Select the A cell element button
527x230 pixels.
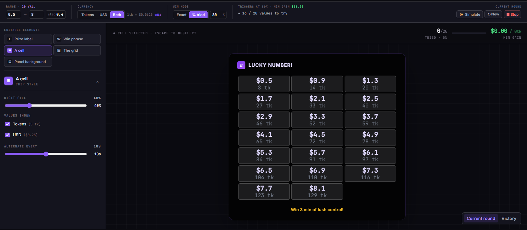point(28,50)
